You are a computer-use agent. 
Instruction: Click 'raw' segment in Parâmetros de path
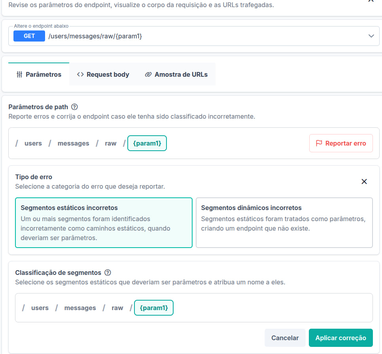tap(111, 143)
